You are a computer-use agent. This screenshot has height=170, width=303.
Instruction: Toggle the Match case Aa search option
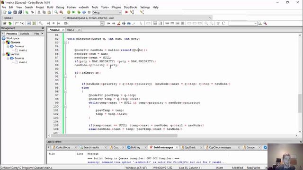129,23
